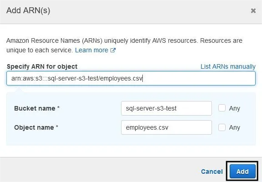The width and height of the screenshot is (262, 182).
Task: Click the Specify ARN for object label
Action: 42,66
